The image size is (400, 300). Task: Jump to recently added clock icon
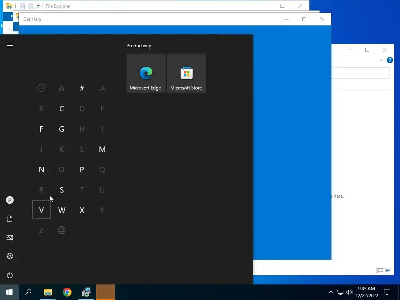(x=41, y=88)
